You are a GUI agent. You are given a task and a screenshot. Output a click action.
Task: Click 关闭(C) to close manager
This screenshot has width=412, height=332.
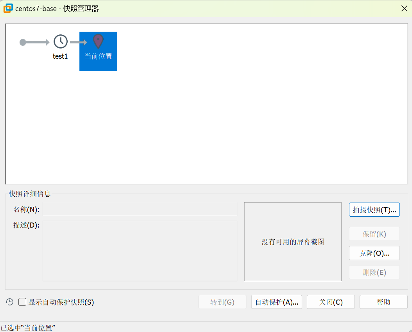331,302
